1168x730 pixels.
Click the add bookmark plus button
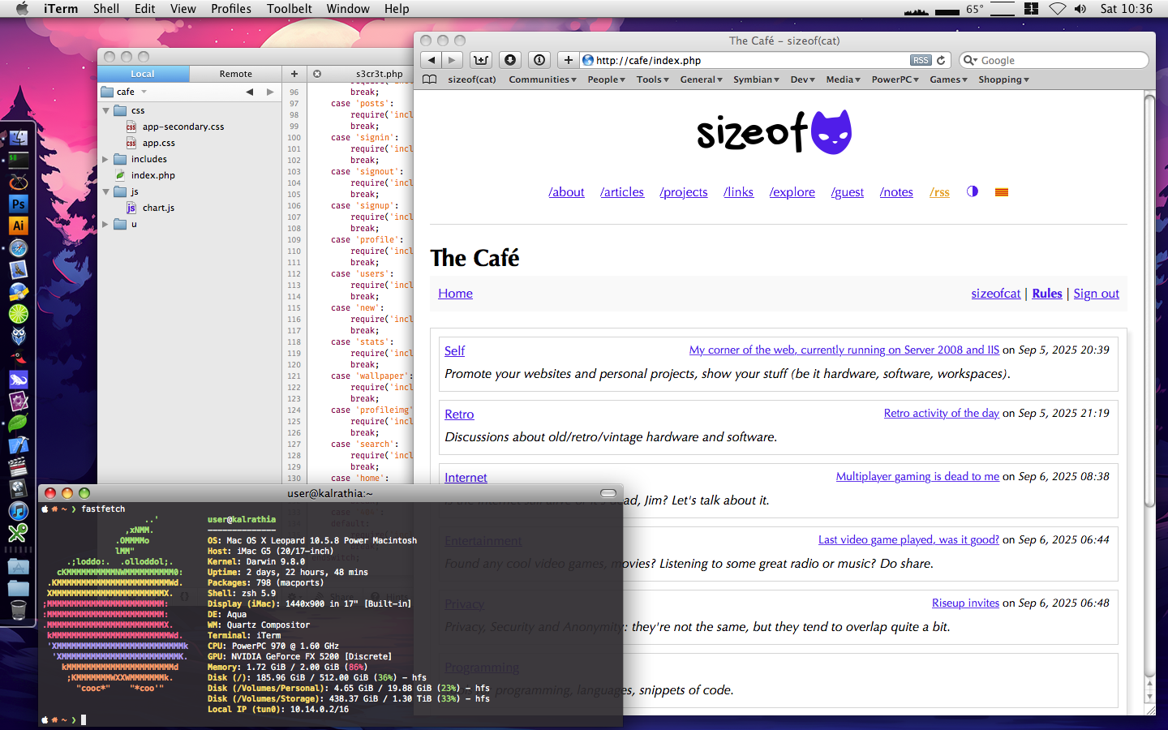tap(568, 60)
